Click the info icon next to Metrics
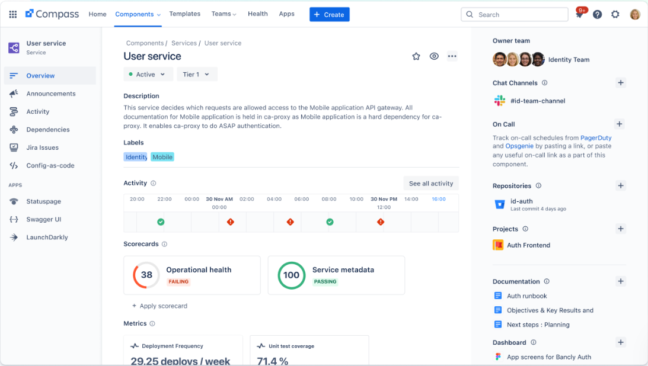This screenshot has height=366, width=648. click(152, 323)
